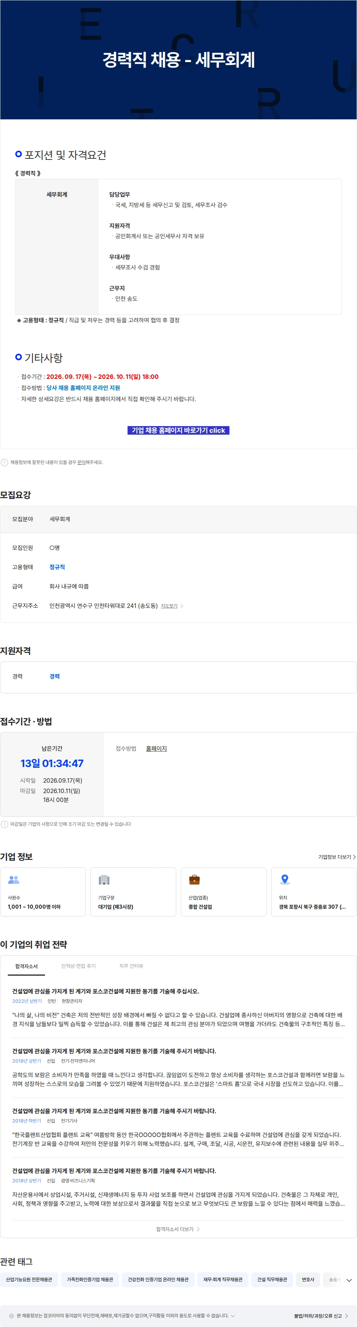
Task: Select the 재무·회계 직무채용관 tag
Action: (222, 1280)
